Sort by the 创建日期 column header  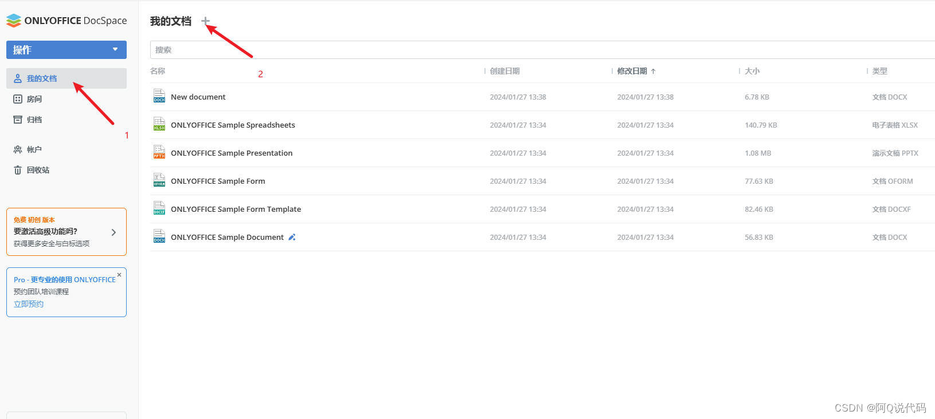click(x=504, y=71)
